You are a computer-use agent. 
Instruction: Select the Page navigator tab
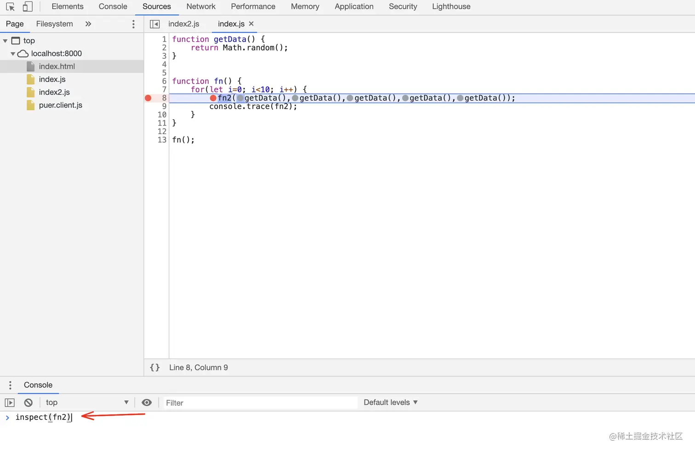[x=15, y=24]
